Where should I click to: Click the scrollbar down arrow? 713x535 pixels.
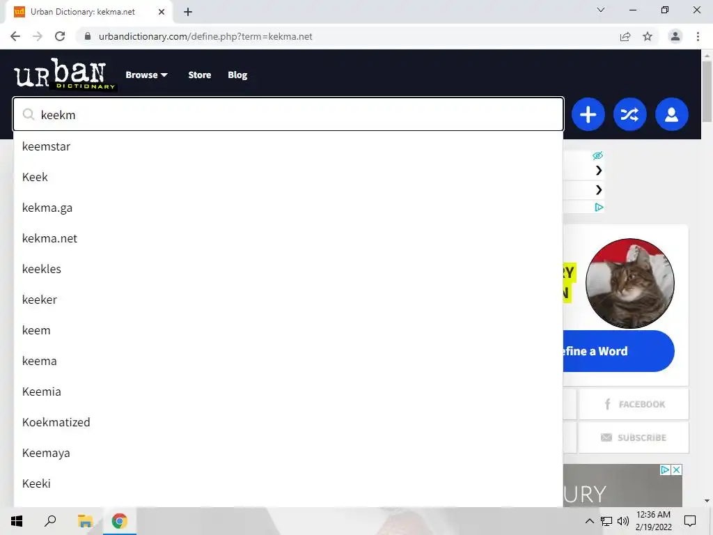point(707,501)
